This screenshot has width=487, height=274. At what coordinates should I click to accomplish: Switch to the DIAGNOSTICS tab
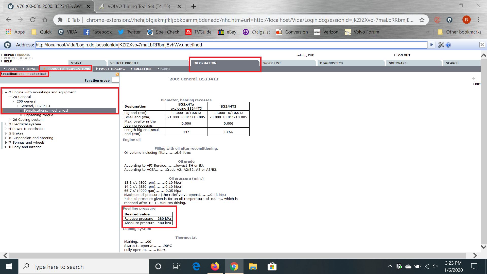331,63
